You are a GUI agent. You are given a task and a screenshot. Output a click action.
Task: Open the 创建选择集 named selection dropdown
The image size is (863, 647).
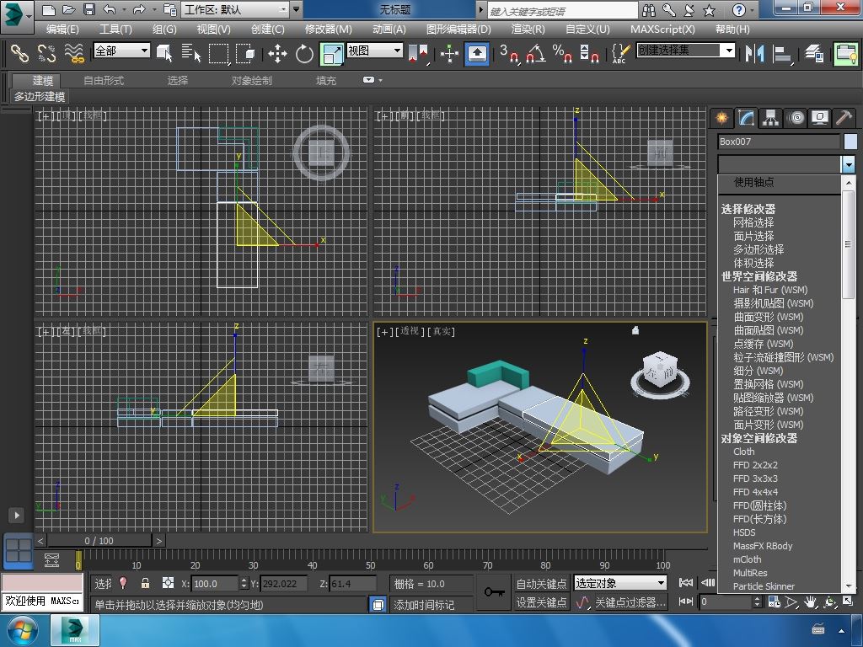686,50
